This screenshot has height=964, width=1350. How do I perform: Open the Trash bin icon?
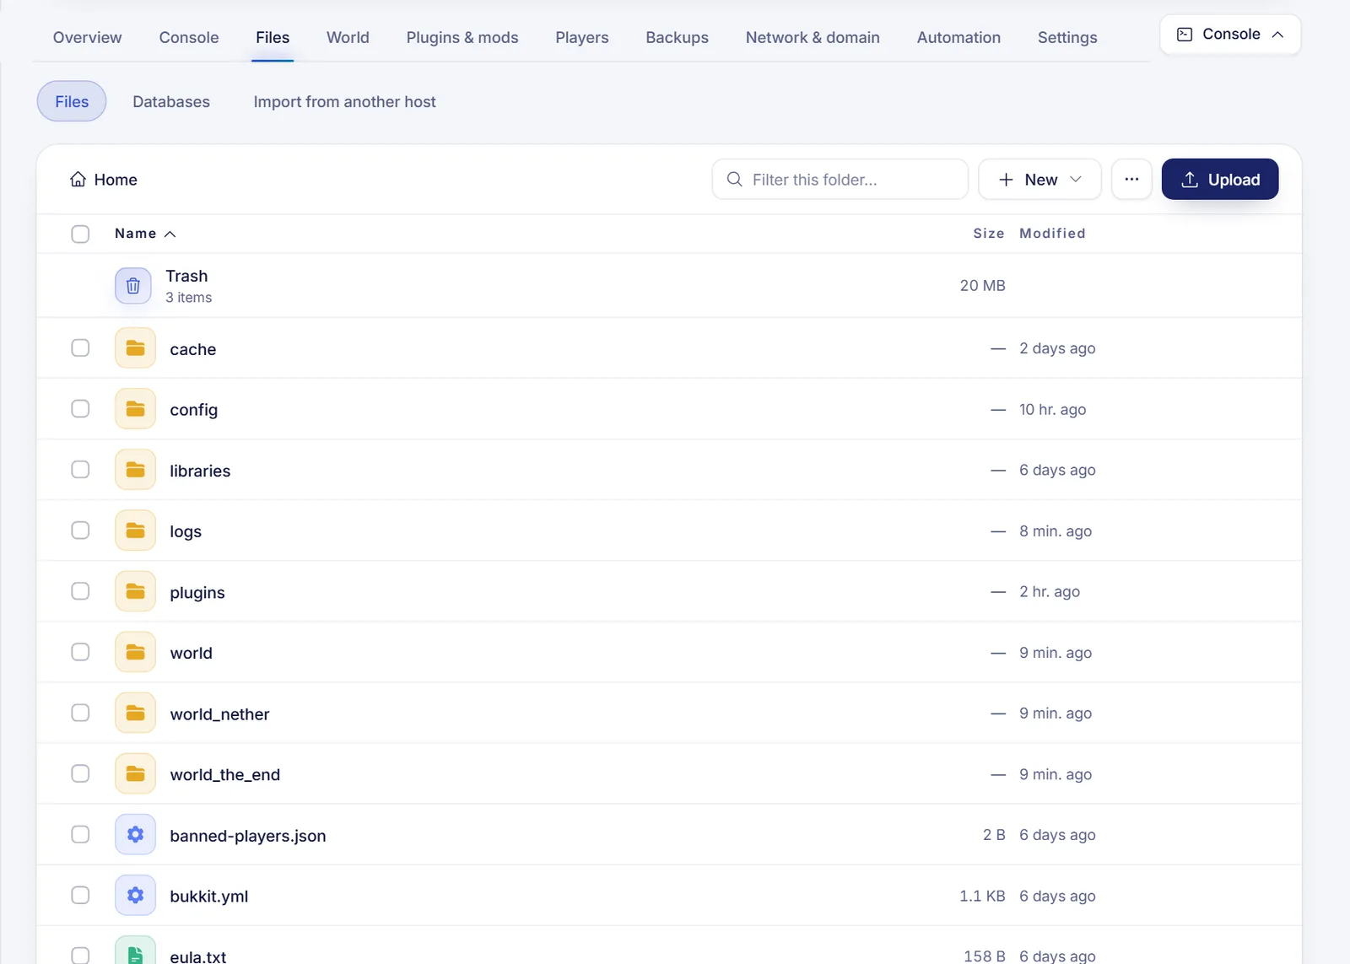pyautogui.click(x=133, y=286)
